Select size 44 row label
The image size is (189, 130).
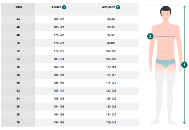(x=18, y=19)
